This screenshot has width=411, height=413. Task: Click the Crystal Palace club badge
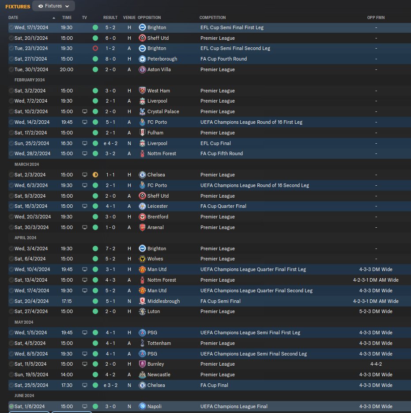point(142,111)
